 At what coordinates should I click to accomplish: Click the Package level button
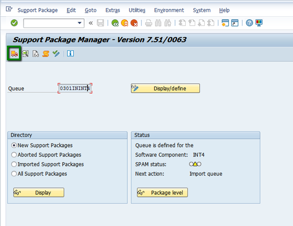[162, 193]
